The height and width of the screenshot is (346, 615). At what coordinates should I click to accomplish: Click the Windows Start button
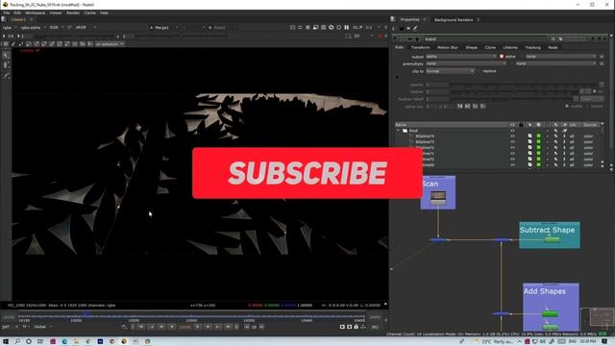coord(6,342)
